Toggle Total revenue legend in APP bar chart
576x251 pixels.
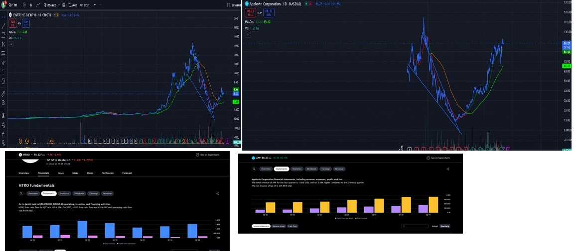(361, 218)
